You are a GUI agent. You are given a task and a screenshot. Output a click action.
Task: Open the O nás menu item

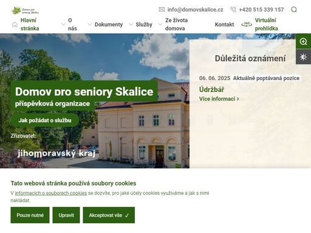pyautogui.click(x=72, y=24)
